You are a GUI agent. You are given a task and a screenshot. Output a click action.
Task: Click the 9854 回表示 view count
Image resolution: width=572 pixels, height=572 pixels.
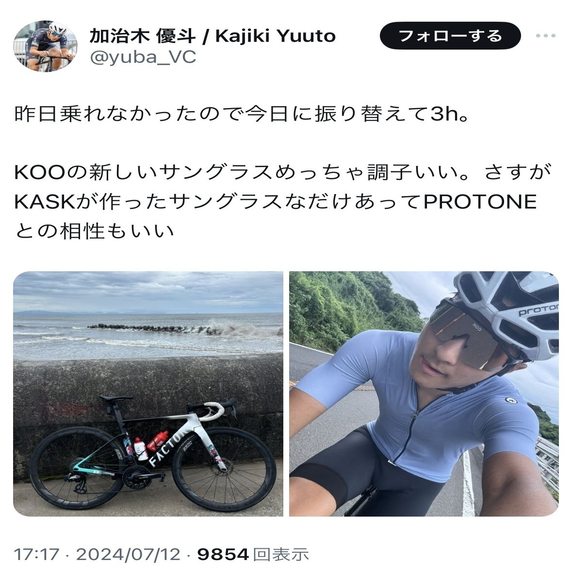pos(253,555)
